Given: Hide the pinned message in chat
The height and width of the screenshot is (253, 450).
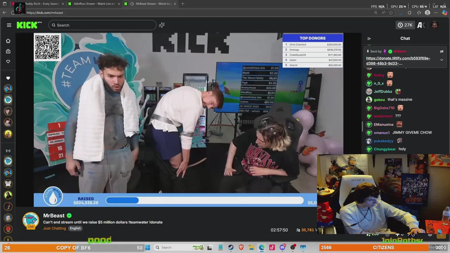Looking at the screenshot, I should point(442,51).
